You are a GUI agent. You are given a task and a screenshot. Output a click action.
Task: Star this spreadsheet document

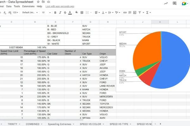[x=38, y=2]
